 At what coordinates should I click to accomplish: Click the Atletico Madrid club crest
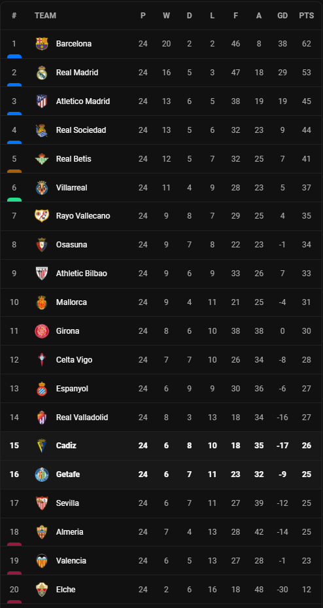tap(42, 101)
